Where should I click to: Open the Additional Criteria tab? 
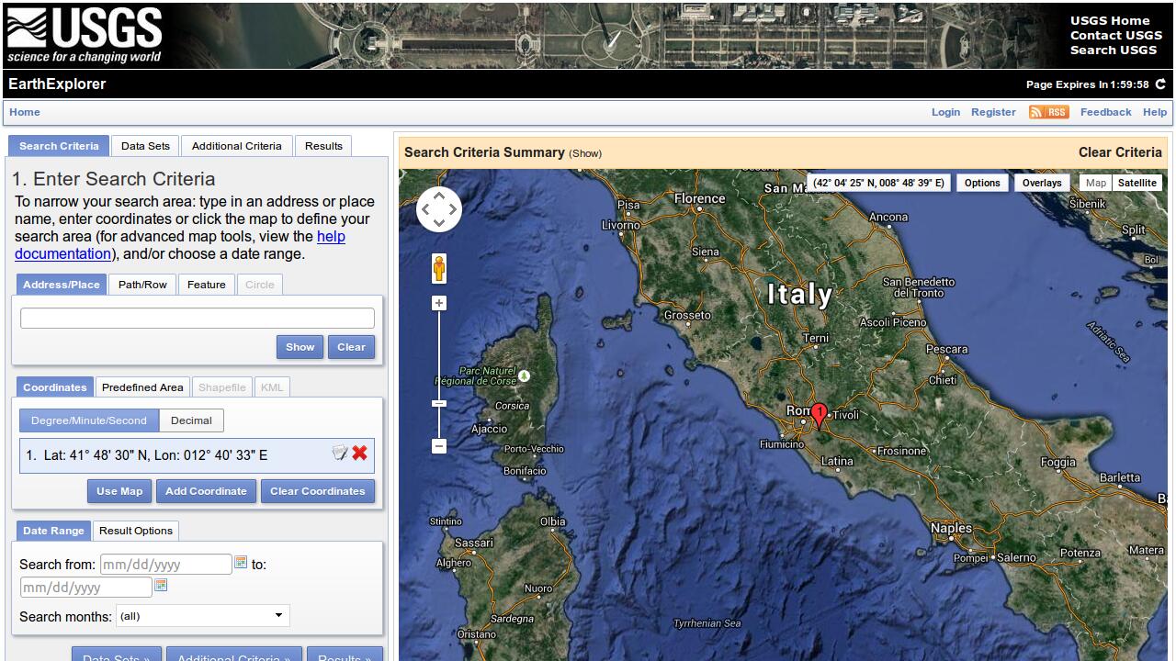tap(237, 146)
